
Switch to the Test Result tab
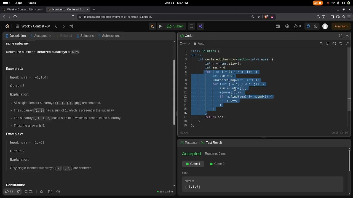click(x=212, y=143)
